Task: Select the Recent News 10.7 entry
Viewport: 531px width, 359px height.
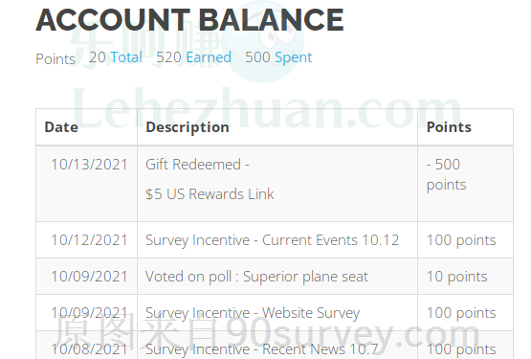Action: click(x=262, y=349)
